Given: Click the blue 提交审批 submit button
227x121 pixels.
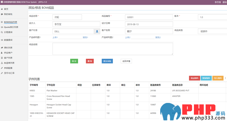Looking at the screenshot, I should pos(107,61).
